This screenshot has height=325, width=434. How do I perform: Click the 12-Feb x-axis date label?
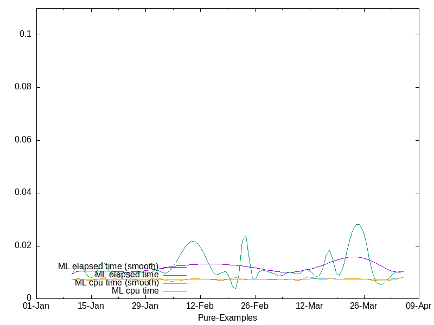[200, 306]
